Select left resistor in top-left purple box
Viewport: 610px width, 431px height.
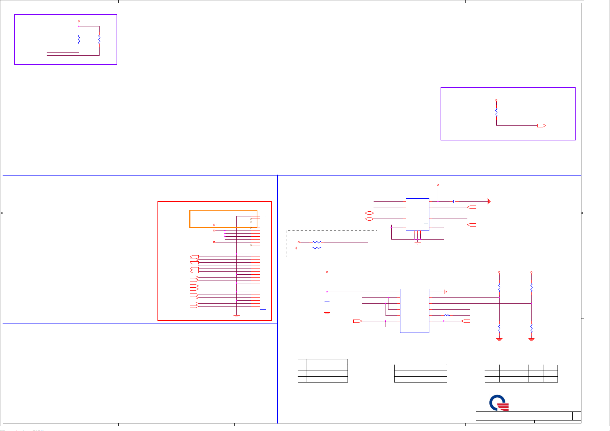[79, 40]
